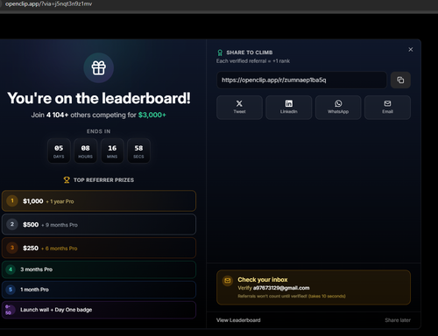This screenshot has height=336, width=438.
Task: Click the SECS countdown box showing 58
Action: (138, 150)
